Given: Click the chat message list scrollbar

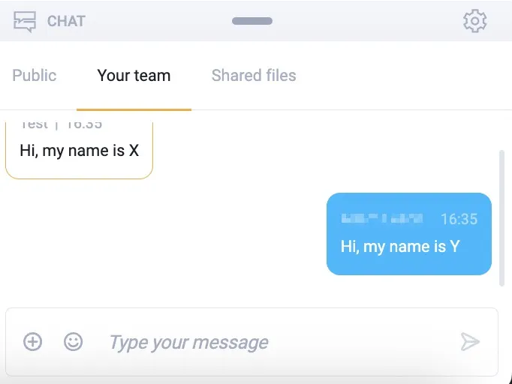Looking at the screenshot, I should tap(502, 218).
